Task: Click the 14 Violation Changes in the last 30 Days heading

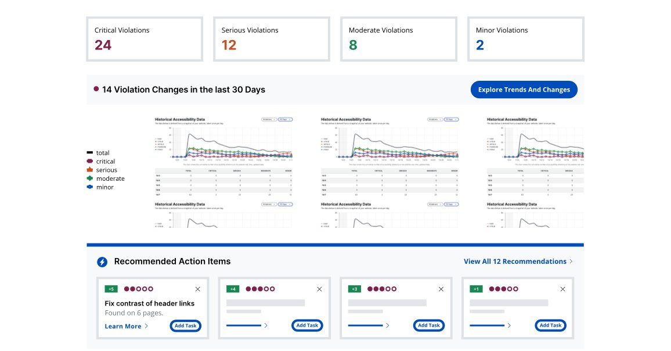Action: pos(183,89)
